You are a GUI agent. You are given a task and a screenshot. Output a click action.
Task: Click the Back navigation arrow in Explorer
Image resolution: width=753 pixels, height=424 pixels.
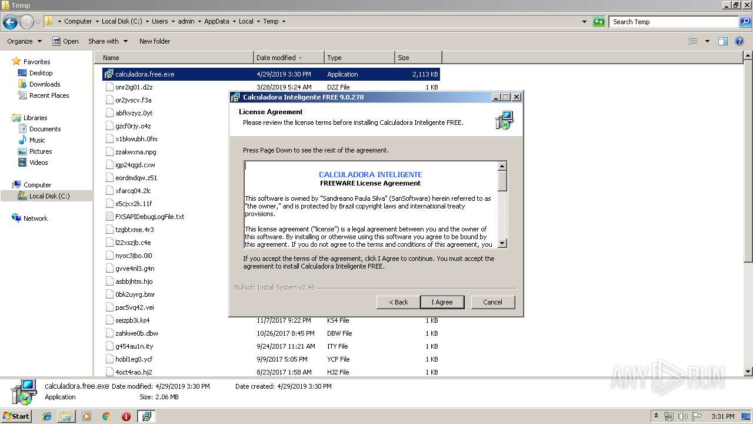click(10, 22)
